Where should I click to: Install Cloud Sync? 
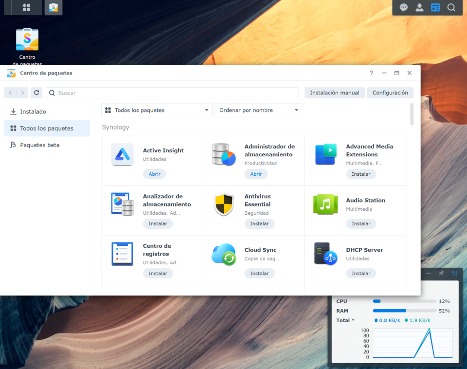point(259,273)
